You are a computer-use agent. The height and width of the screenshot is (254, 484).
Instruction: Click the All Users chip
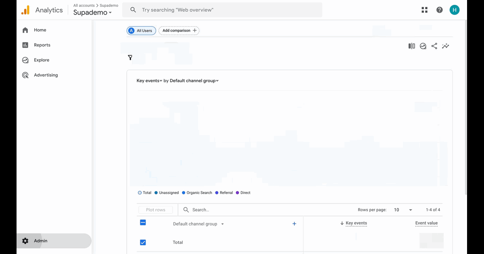(x=141, y=31)
